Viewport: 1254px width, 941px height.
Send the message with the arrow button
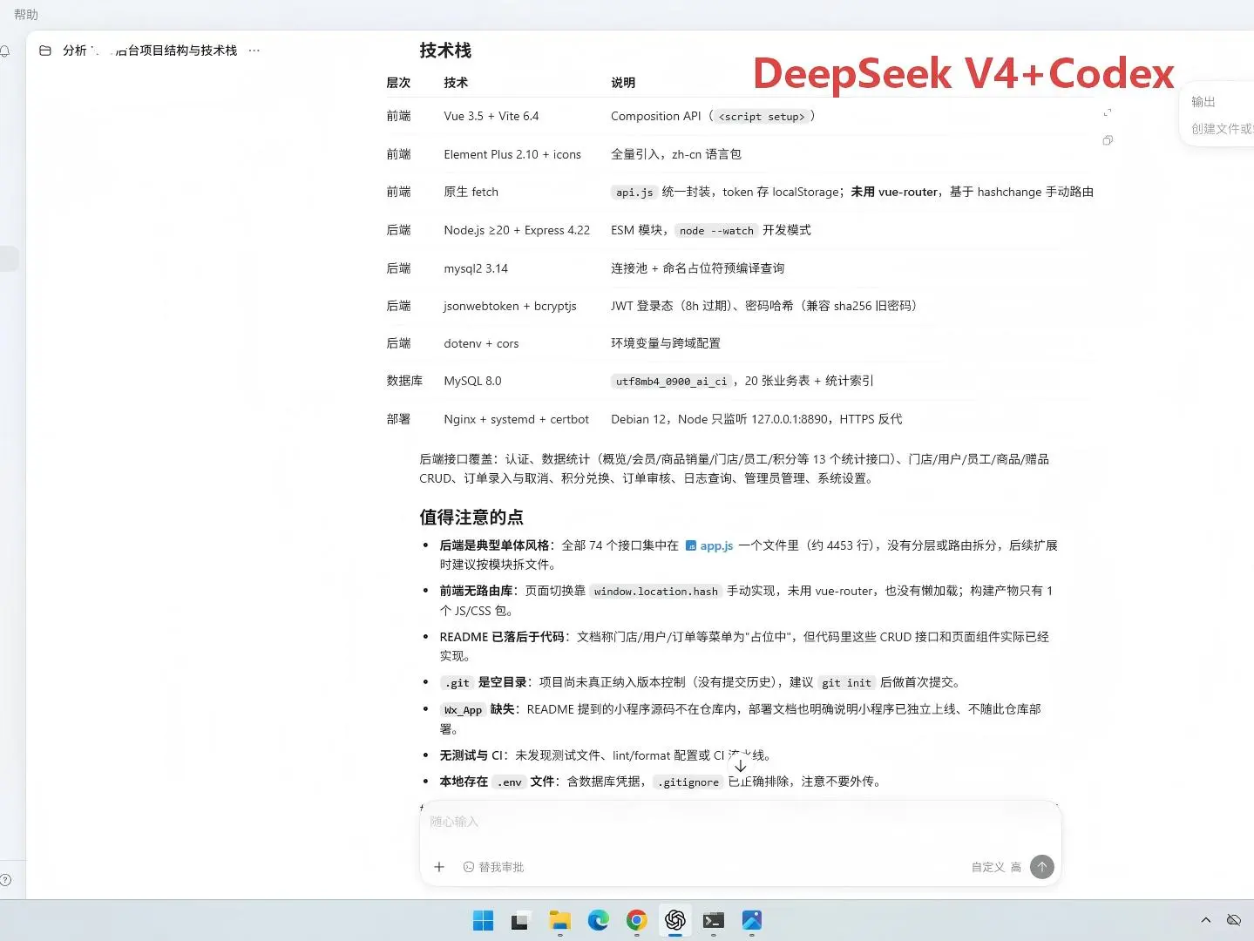click(x=1042, y=867)
